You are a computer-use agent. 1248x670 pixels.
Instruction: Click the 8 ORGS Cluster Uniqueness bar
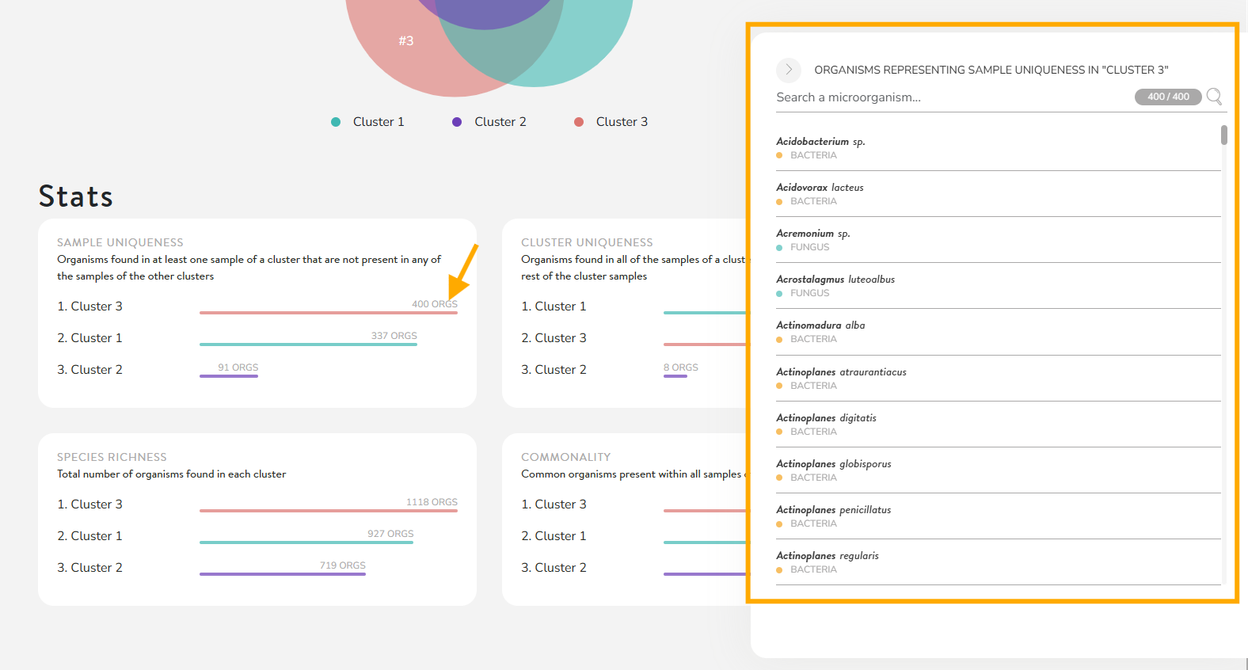[x=675, y=375]
